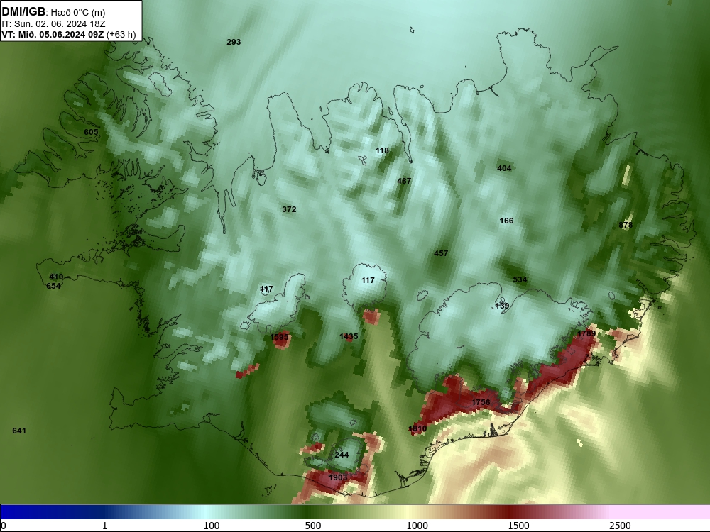Click the 641 value on the map
710x532 pixels.
click(19, 431)
